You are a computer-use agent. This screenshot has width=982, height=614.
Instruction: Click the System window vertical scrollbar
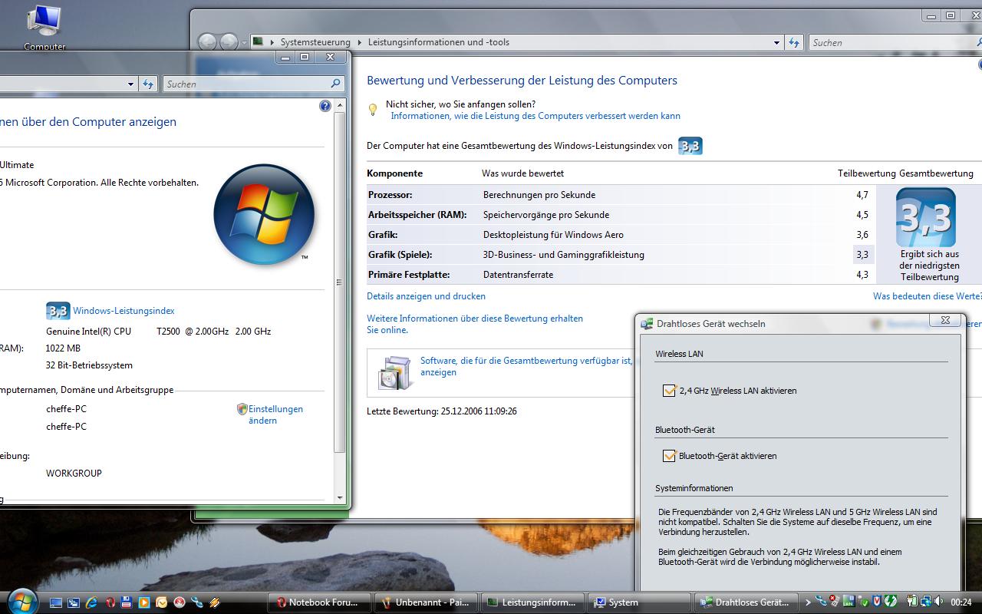[340, 282]
